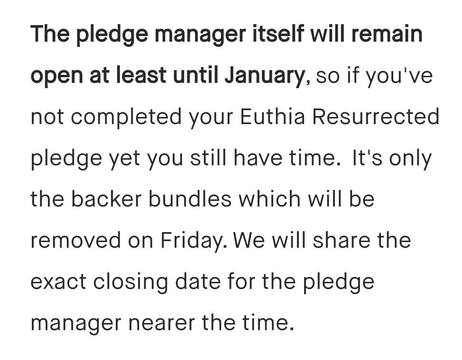Place cursor on the word "It's"
The height and width of the screenshot is (360, 462).
[367, 158]
